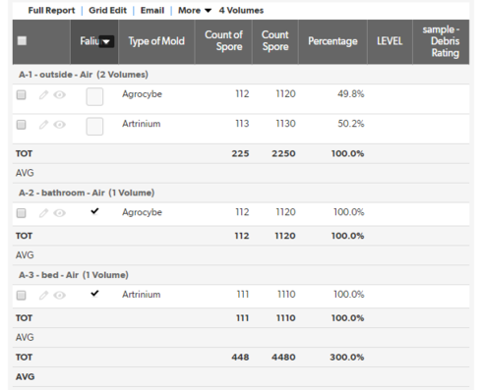Switch to Grid Edit mode
482x390 pixels.
(107, 11)
